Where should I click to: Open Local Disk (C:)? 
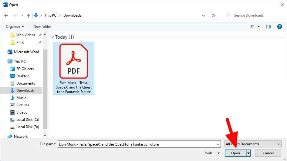[24, 120]
